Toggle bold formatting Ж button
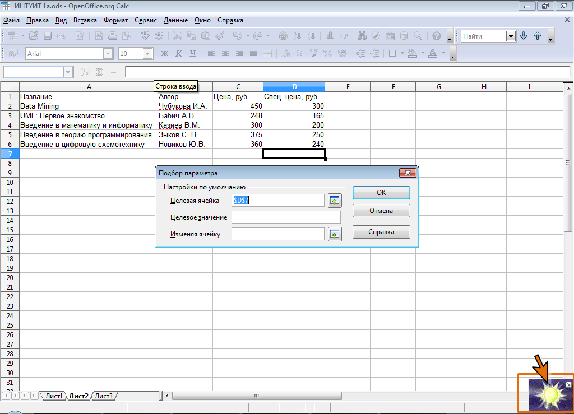 click(x=165, y=53)
